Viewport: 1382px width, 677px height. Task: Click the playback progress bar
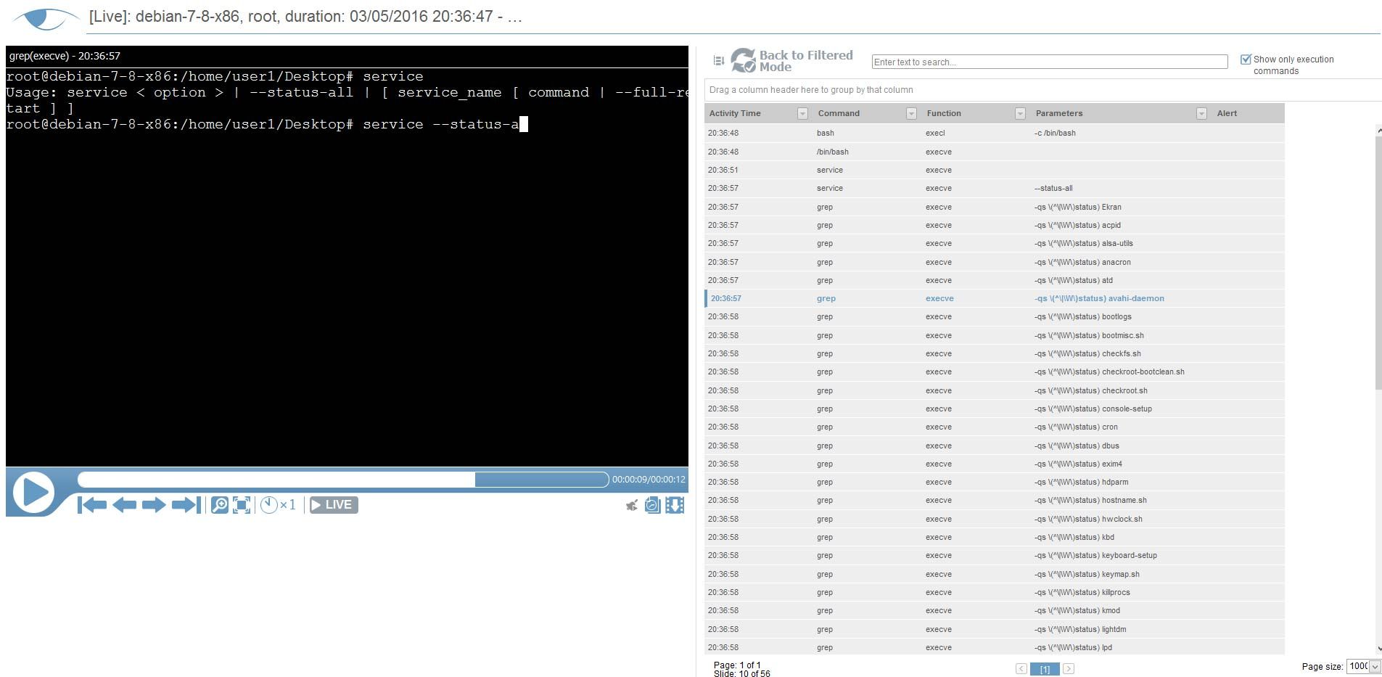[343, 480]
